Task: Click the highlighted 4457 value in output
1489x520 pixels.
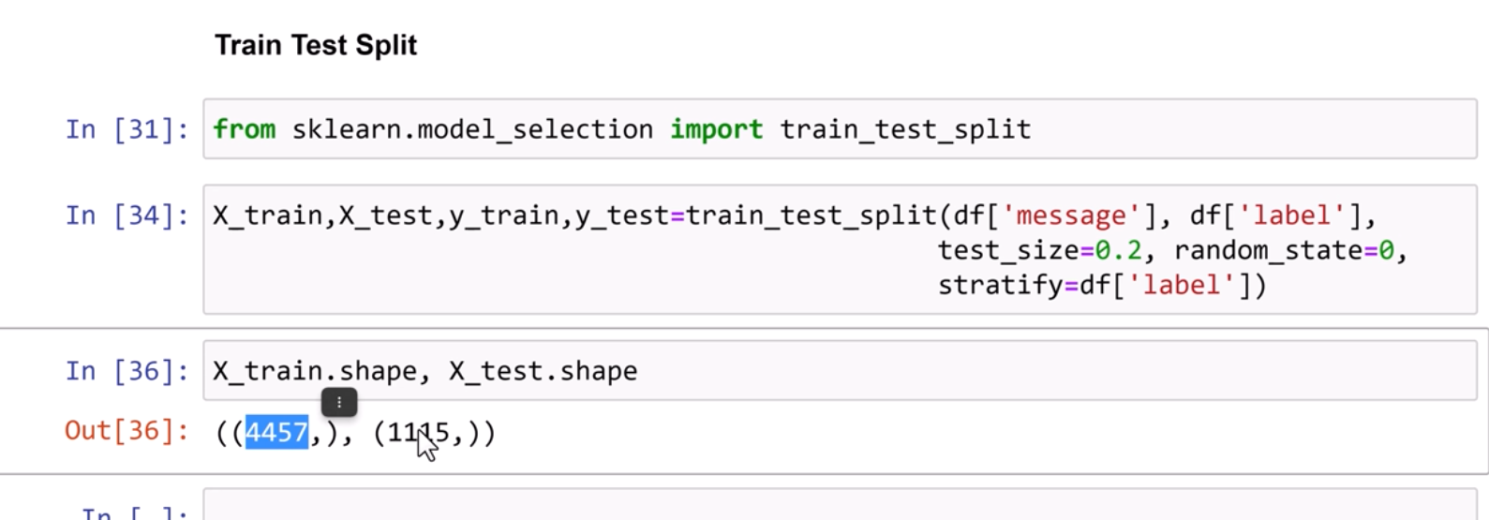Action: (x=276, y=432)
